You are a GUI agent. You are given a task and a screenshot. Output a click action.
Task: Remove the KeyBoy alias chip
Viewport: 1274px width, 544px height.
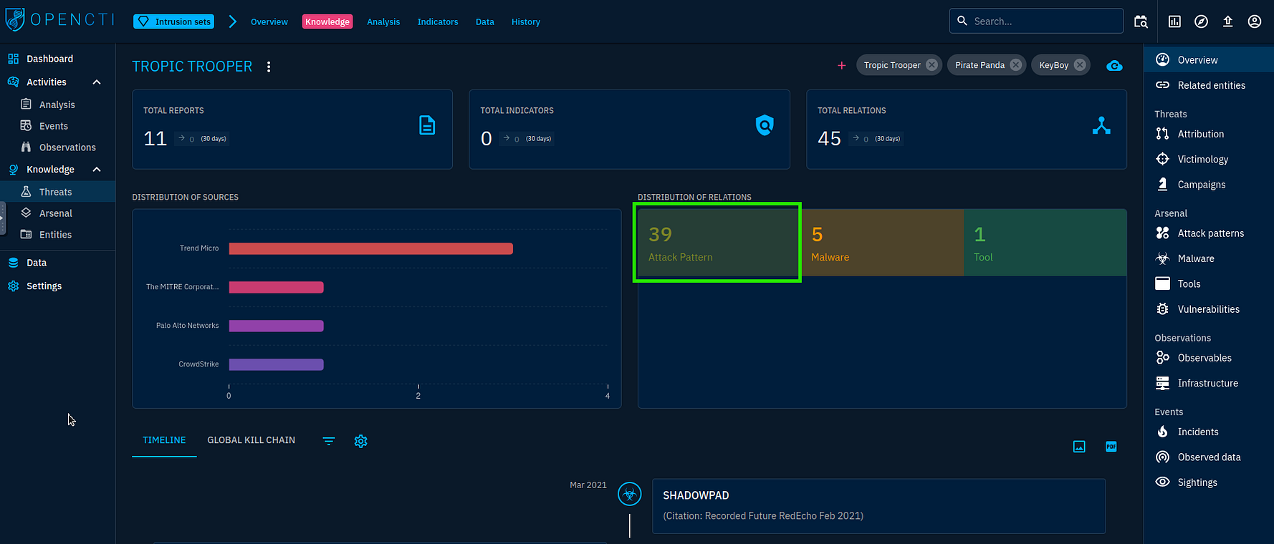[1079, 64]
